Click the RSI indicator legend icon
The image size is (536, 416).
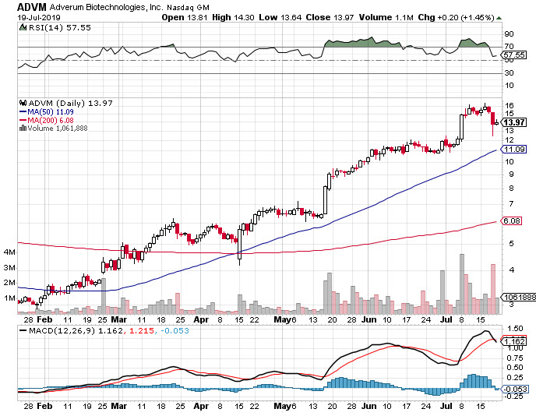(x=23, y=27)
